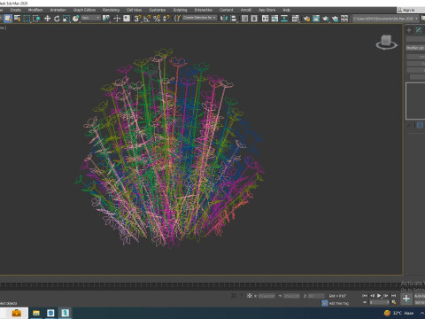Click the timeline track bar
Image resolution: width=425 pixels, height=319 pixels.
click(201, 285)
